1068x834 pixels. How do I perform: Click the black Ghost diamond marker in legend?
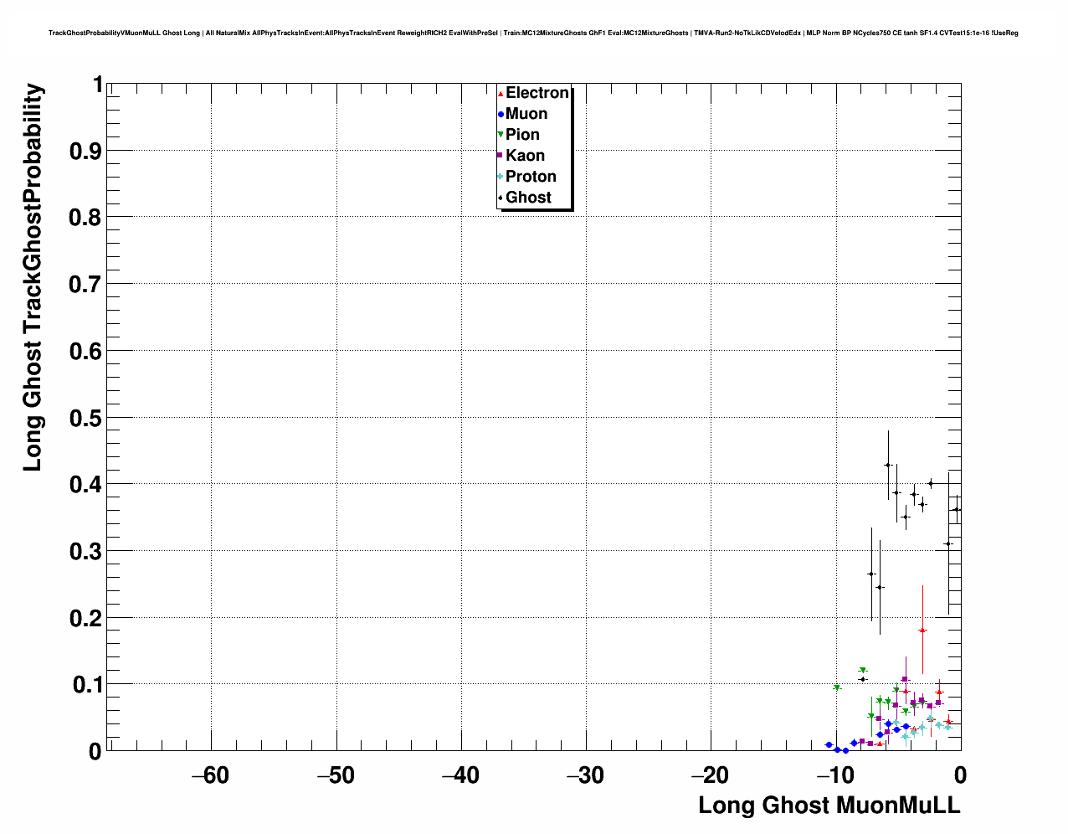click(x=501, y=198)
